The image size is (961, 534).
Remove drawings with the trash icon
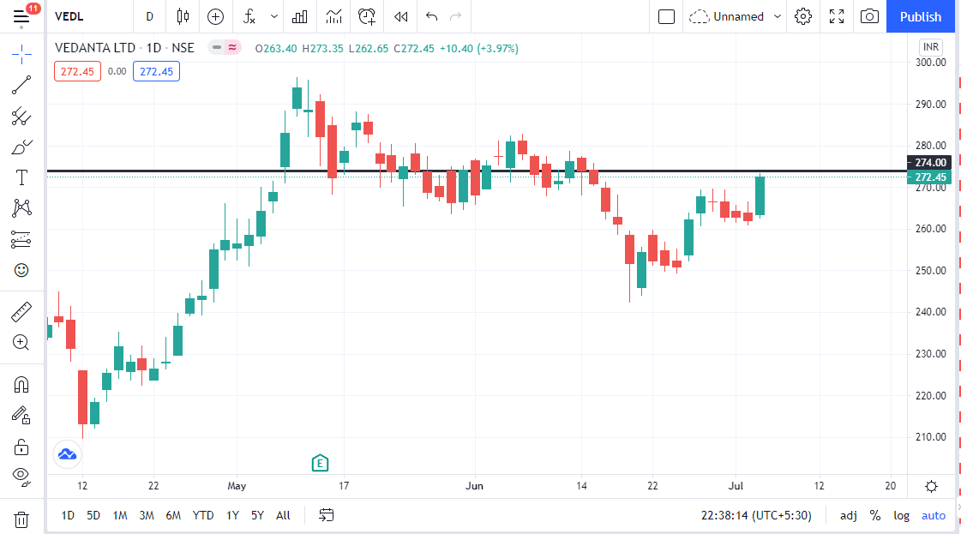pyautogui.click(x=21, y=519)
